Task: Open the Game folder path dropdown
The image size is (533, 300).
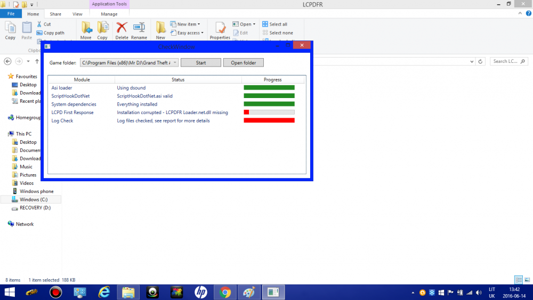Action: pos(175,62)
